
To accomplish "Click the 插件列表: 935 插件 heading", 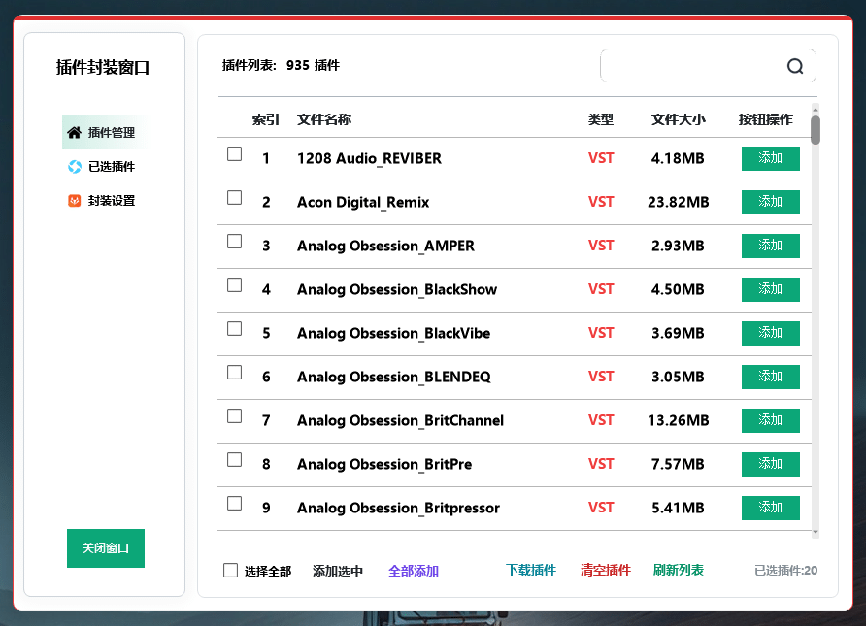I will 281,66.
